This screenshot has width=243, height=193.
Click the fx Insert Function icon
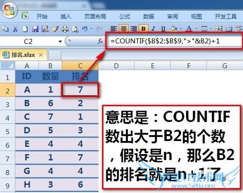[100, 41]
